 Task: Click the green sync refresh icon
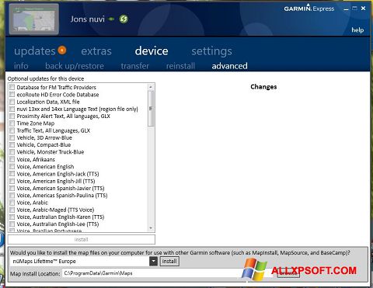pyautogui.click(x=124, y=19)
